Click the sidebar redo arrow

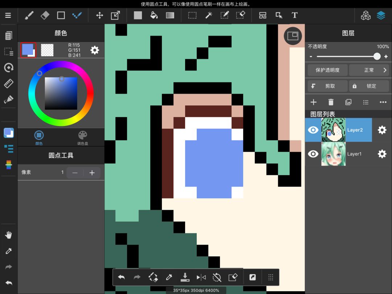click(8, 267)
